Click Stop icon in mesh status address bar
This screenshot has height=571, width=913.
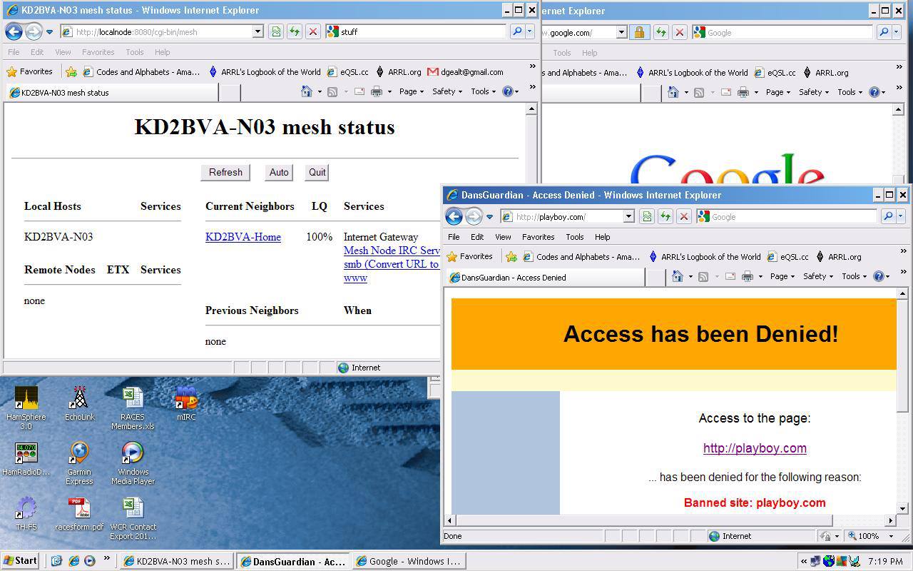pyautogui.click(x=312, y=31)
